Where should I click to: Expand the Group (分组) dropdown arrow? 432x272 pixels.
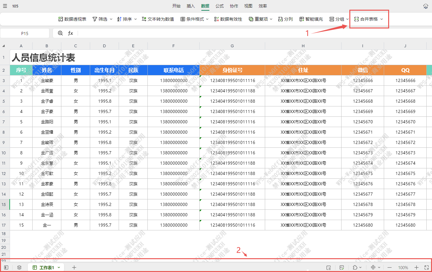click(x=347, y=19)
